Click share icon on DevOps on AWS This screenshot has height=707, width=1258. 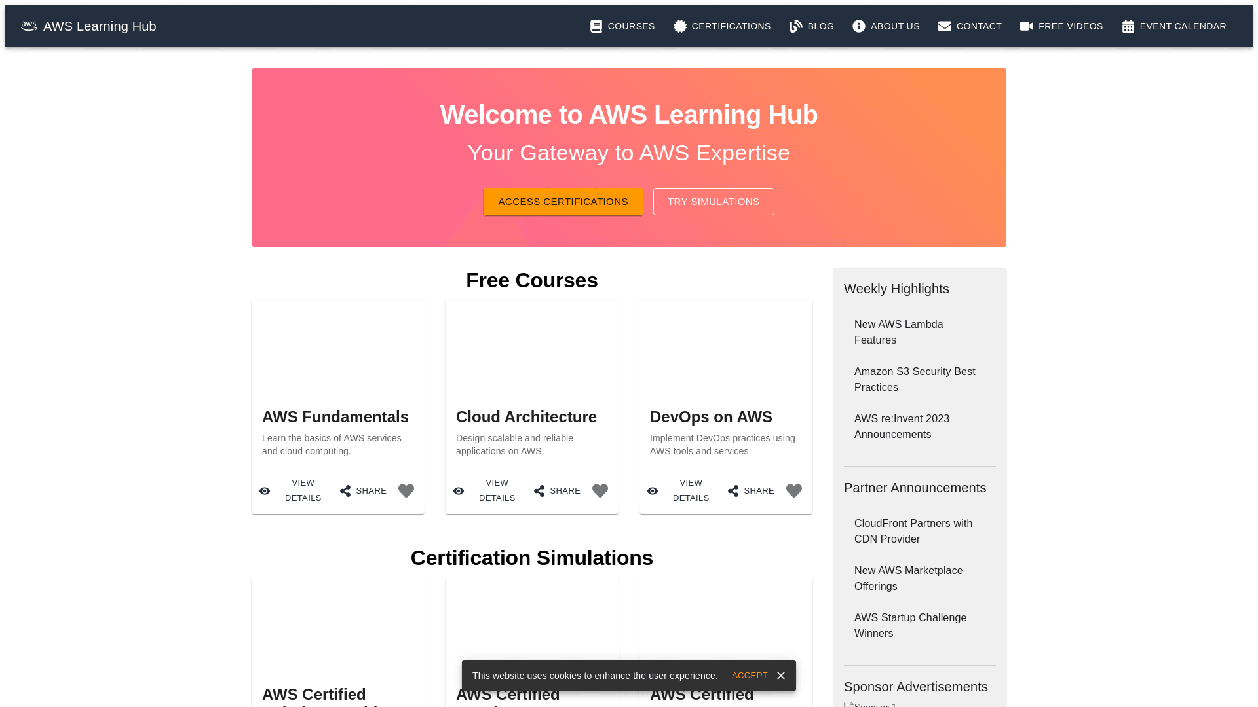[x=733, y=491]
